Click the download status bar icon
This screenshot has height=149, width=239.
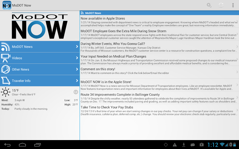184,145
